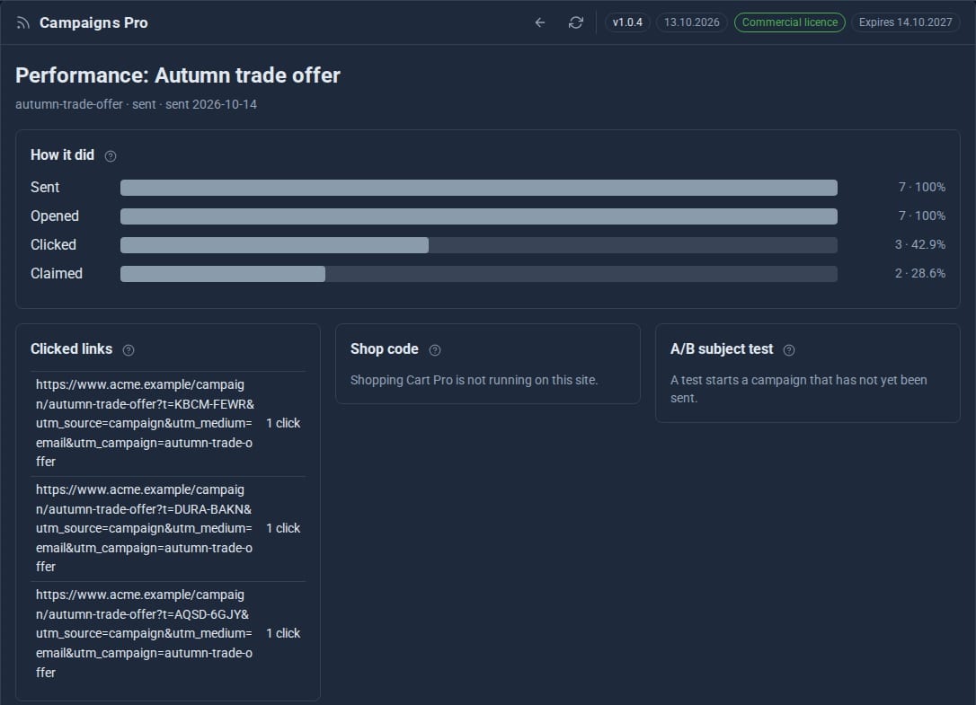Click the back arrow icon in header

pyautogui.click(x=539, y=22)
